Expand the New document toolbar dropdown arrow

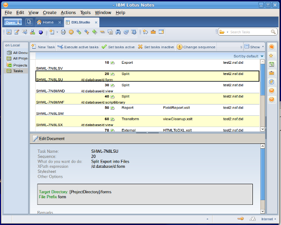tap(57, 32)
